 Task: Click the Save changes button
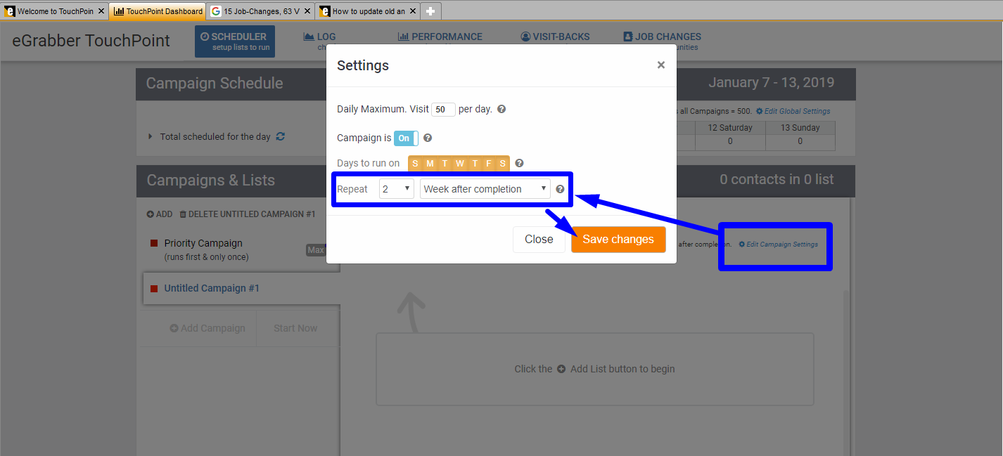tap(618, 240)
